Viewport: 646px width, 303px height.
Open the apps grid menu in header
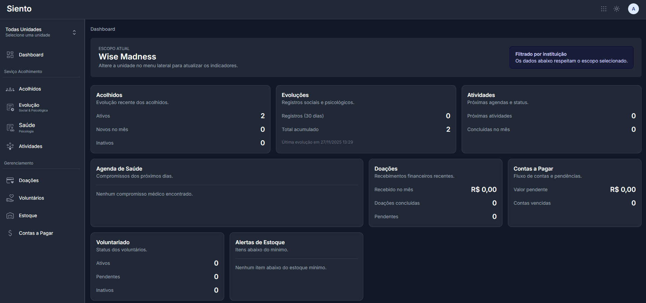click(x=604, y=9)
